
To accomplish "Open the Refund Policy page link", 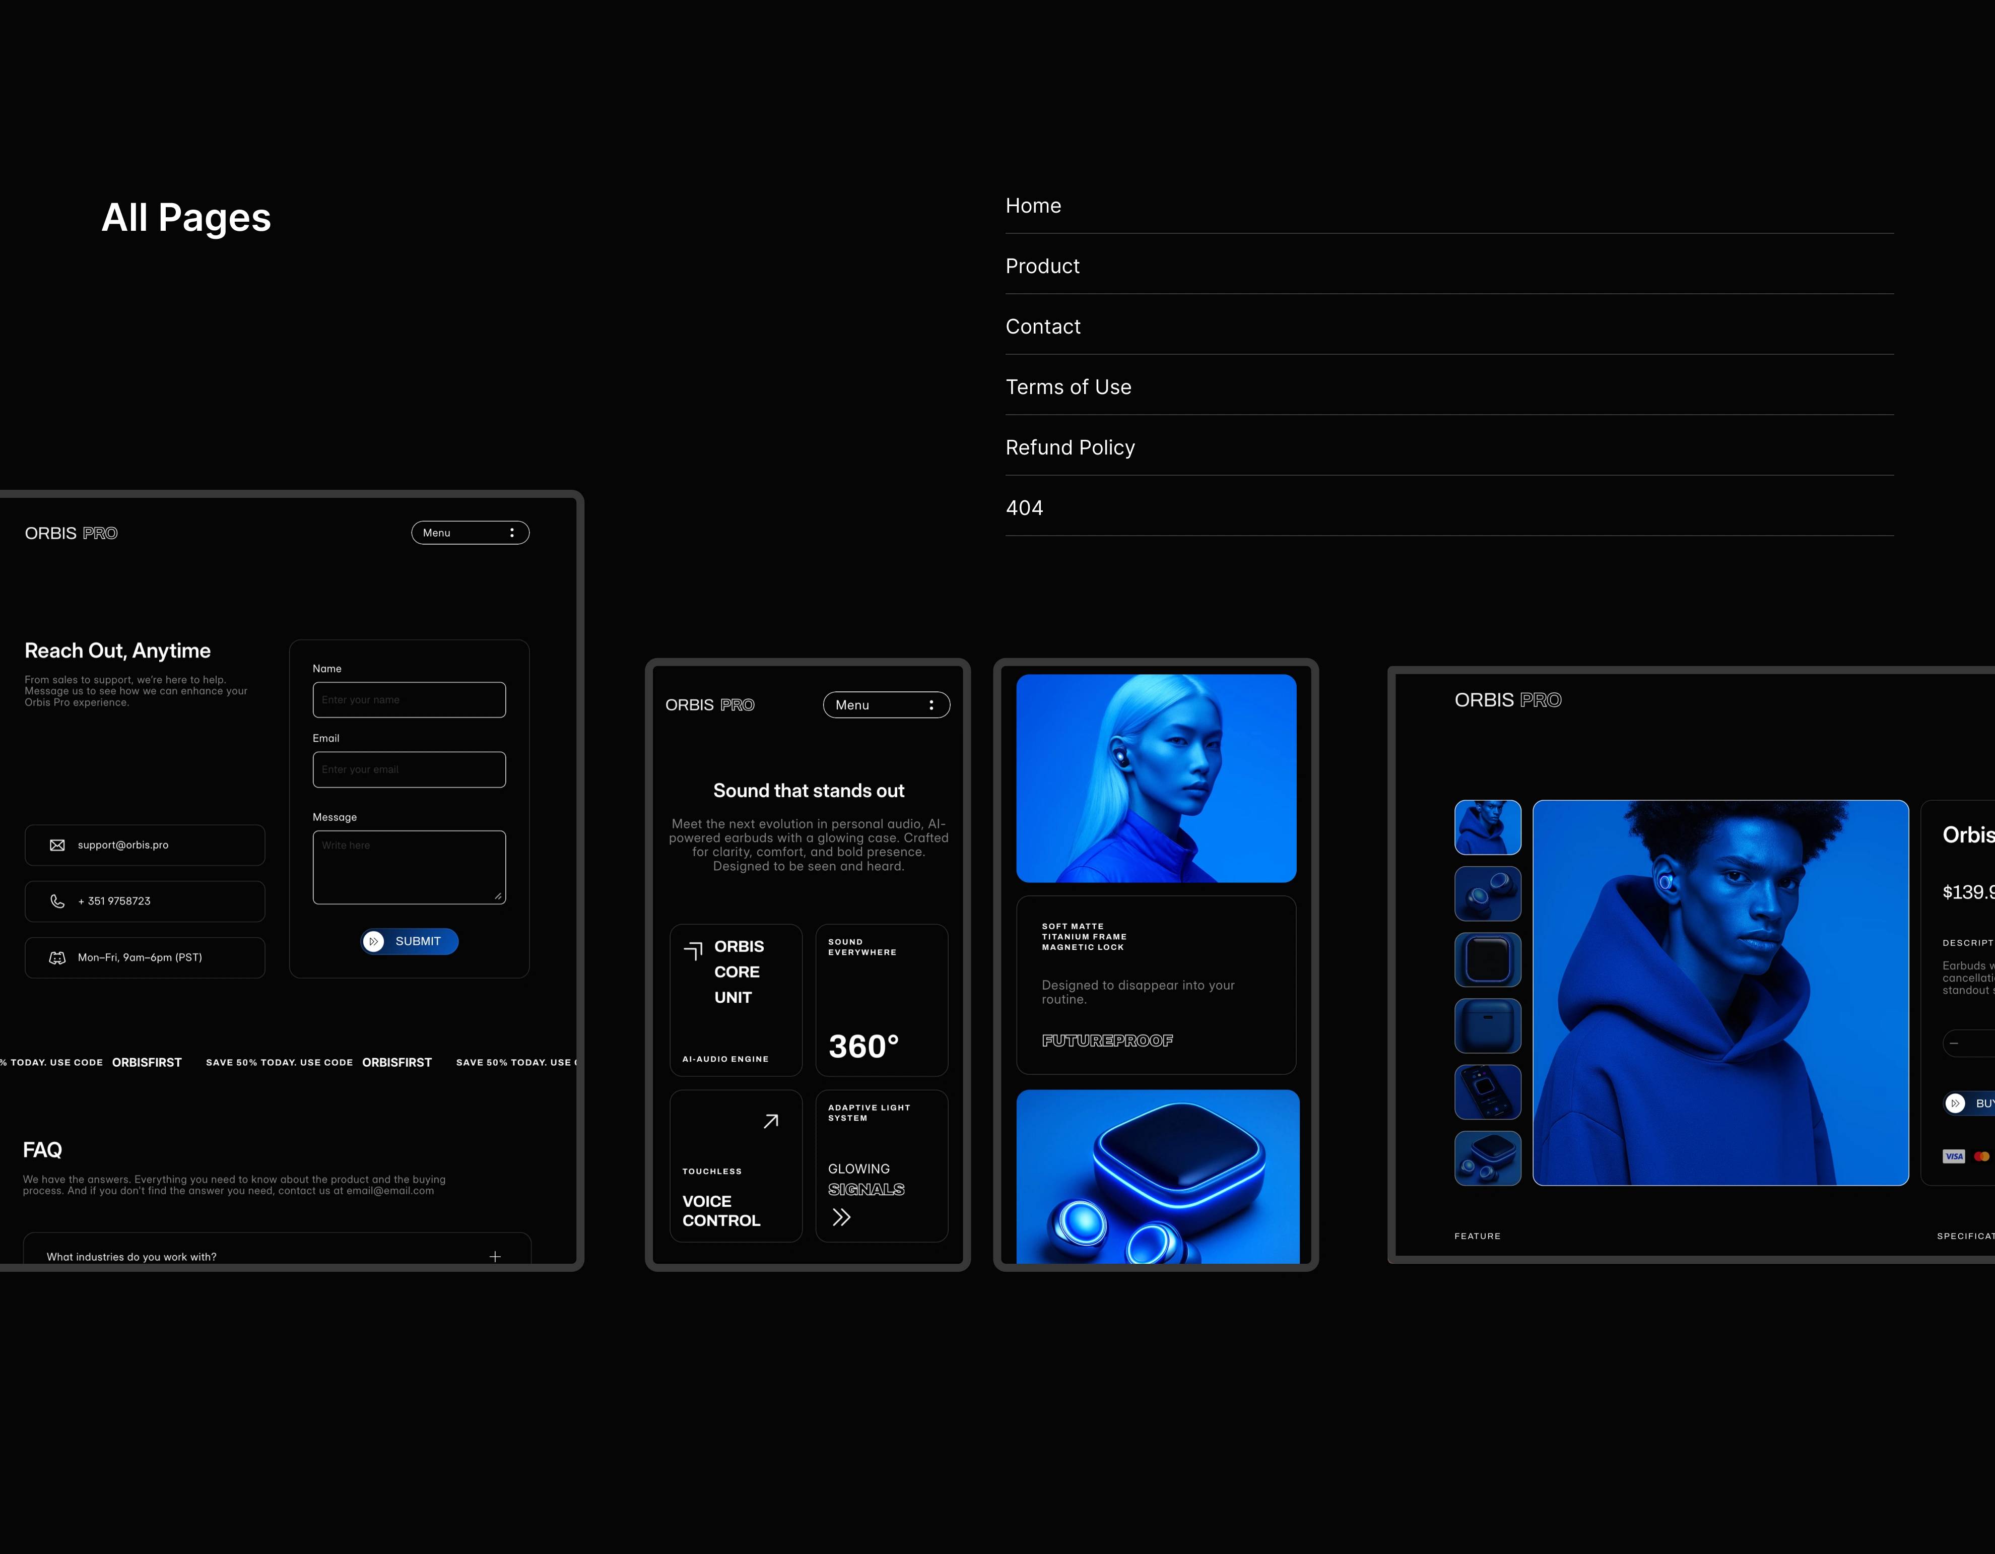I will [x=1070, y=447].
